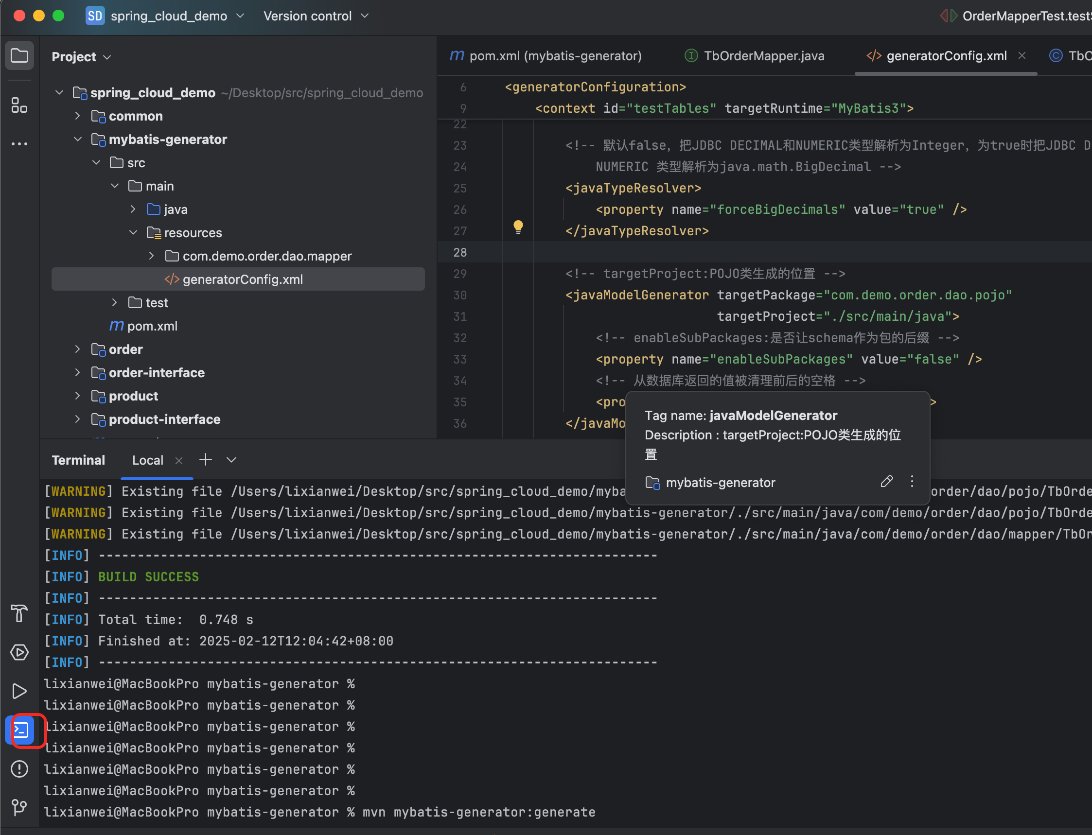Click the yellow intention bulb in the gutter

coord(518,227)
